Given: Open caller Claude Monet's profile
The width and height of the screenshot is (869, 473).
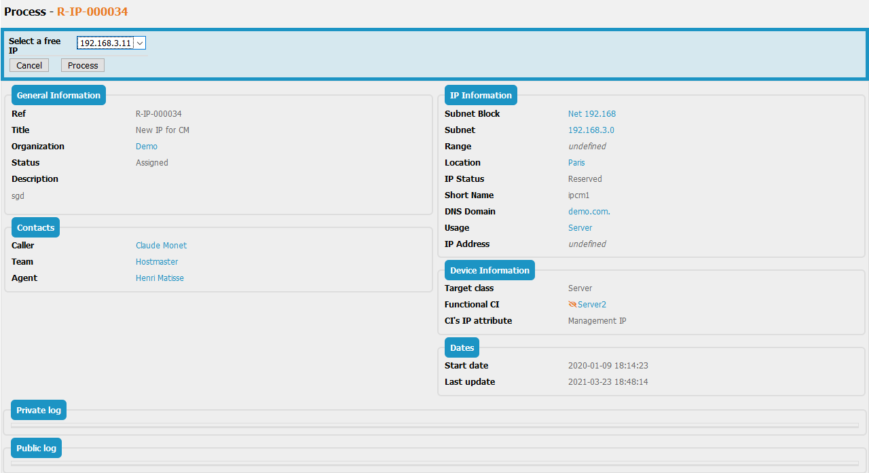Looking at the screenshot, I should click(161, 246).
